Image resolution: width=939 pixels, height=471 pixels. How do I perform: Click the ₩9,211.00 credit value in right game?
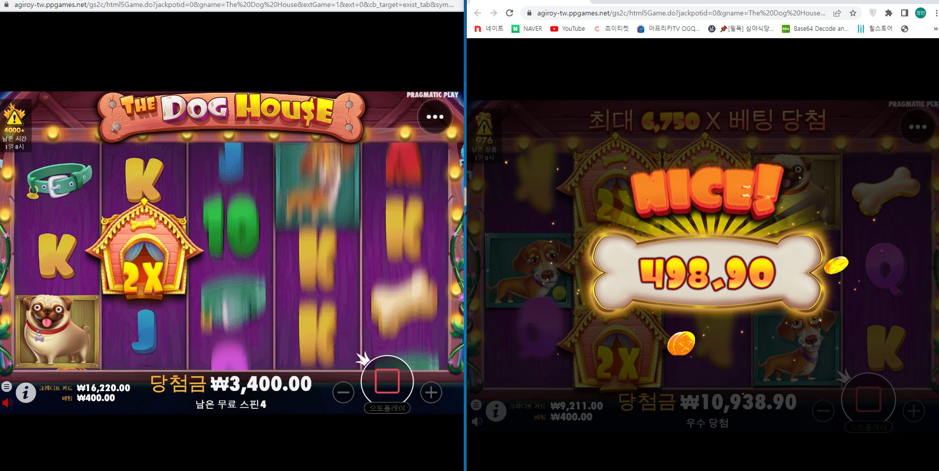click(x=577, y=406)
